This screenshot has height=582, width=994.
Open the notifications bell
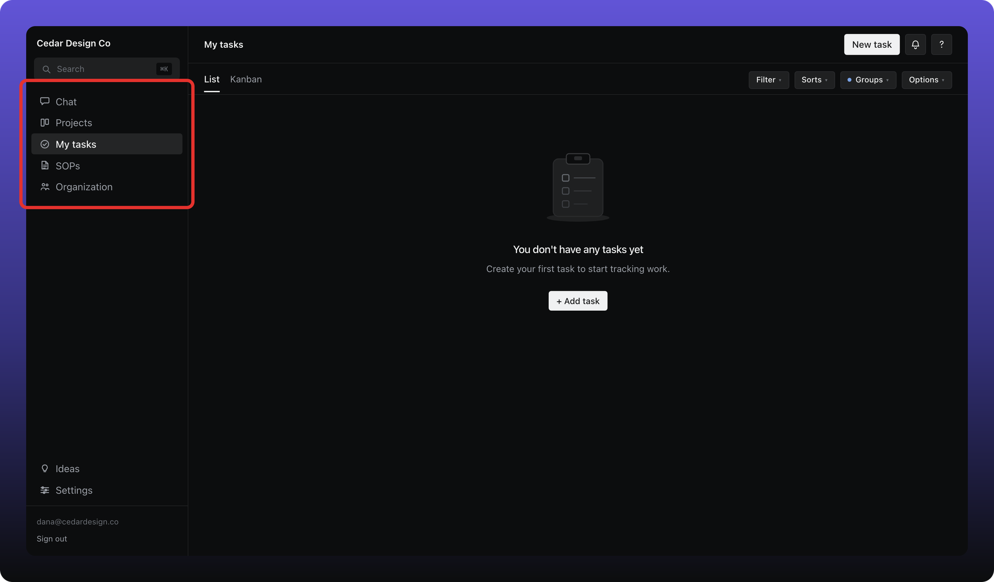pos(915,44)
